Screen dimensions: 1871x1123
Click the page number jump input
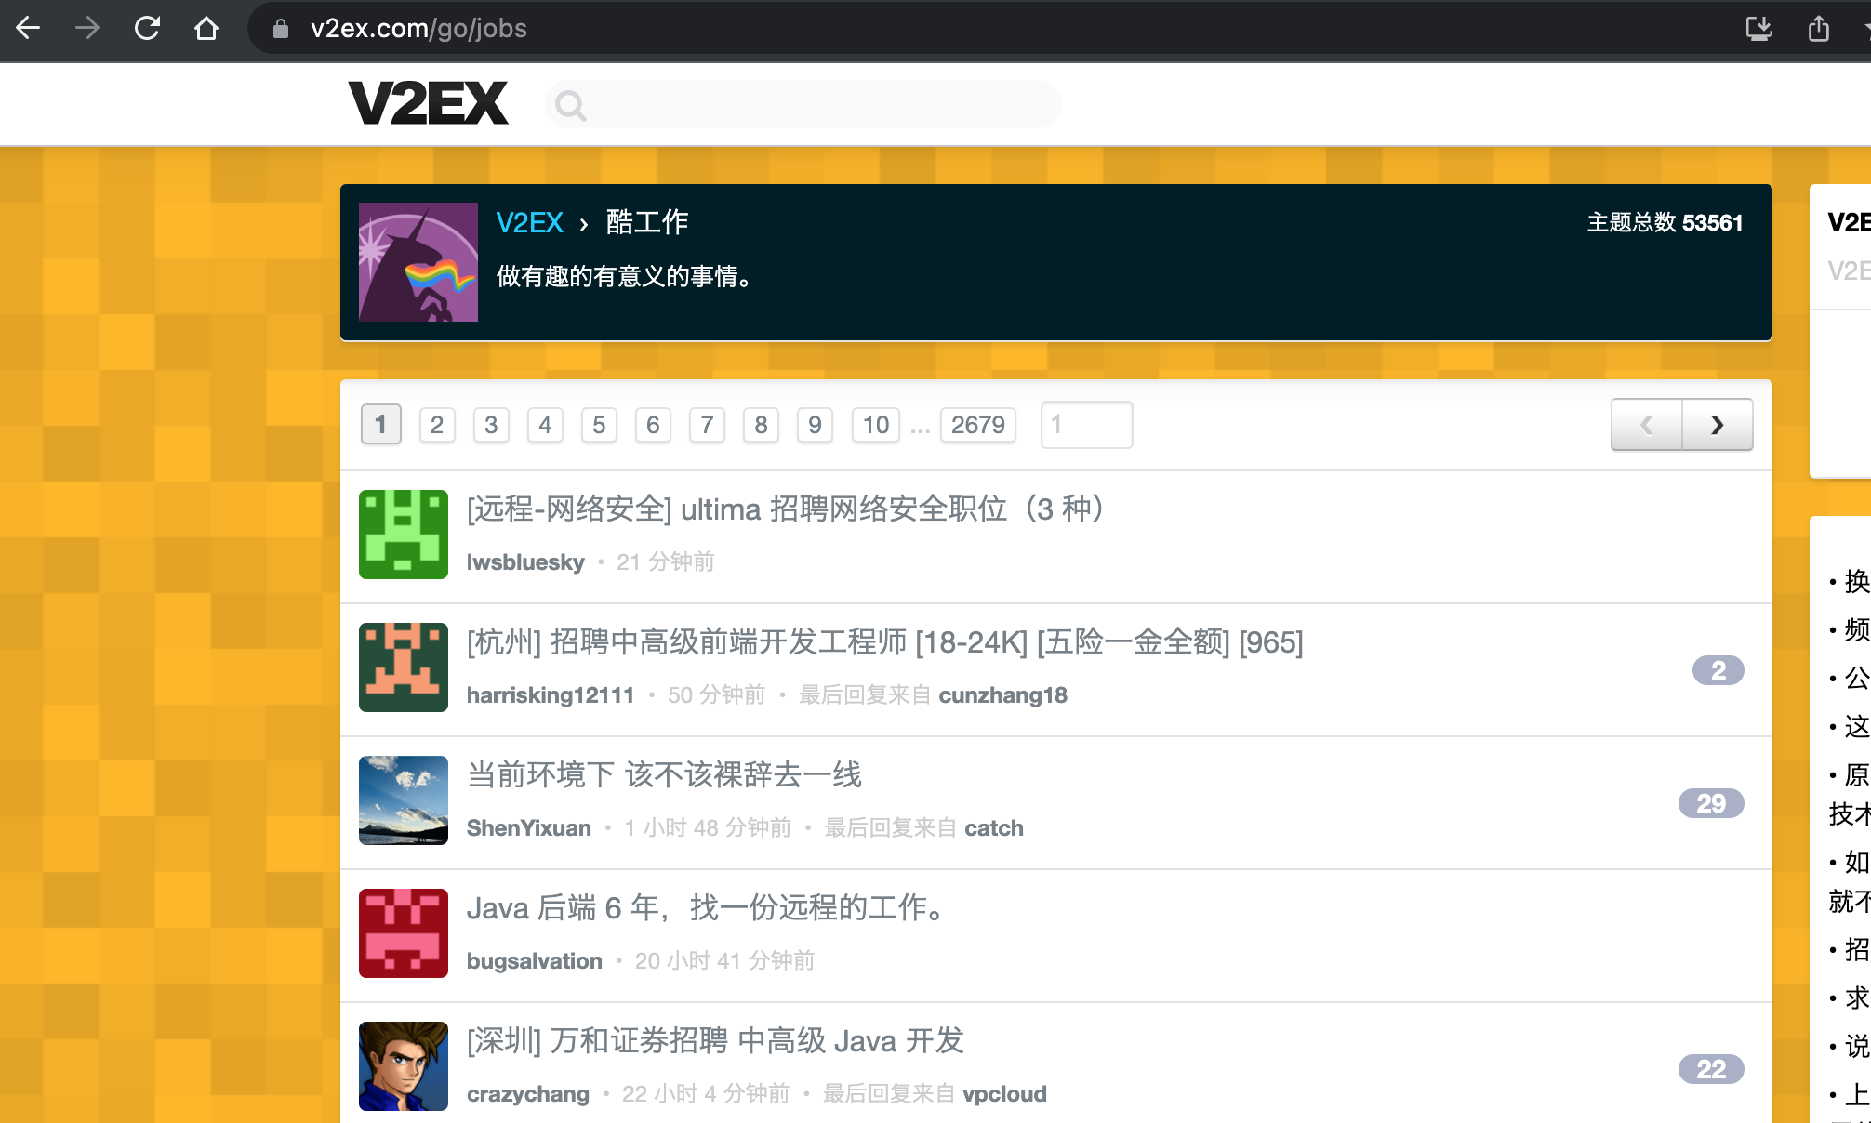coord(1086,425)
